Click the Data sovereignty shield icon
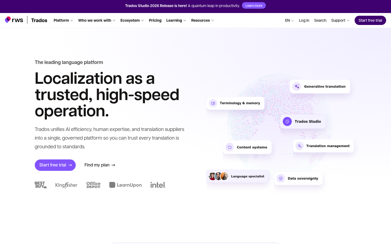The height and width of the screenshot is (244, 391). [x=281, y=178]
